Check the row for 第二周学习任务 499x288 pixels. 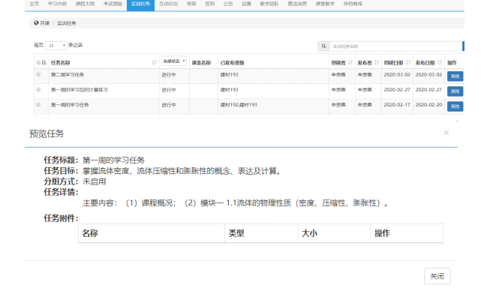tap(38, 74)
